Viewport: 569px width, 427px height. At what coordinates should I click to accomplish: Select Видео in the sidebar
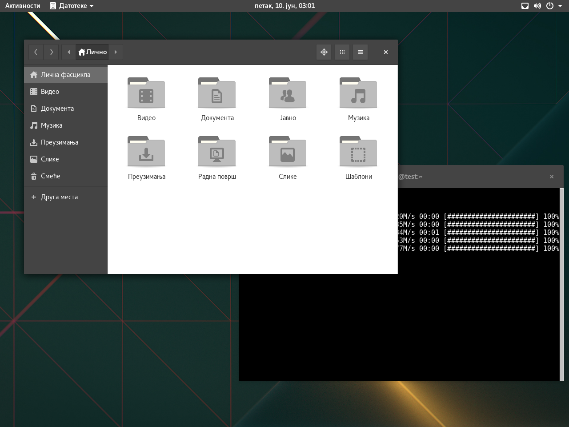(x=66, y=92)
